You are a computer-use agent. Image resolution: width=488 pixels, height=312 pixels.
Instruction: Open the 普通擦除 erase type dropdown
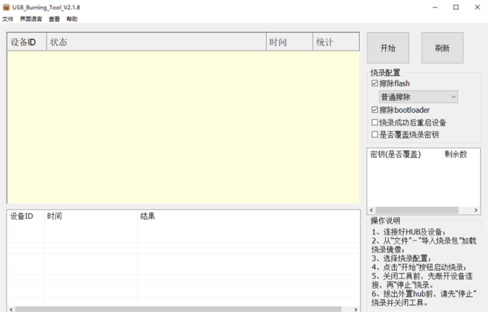pyautogui.click(x=418, y=97)
